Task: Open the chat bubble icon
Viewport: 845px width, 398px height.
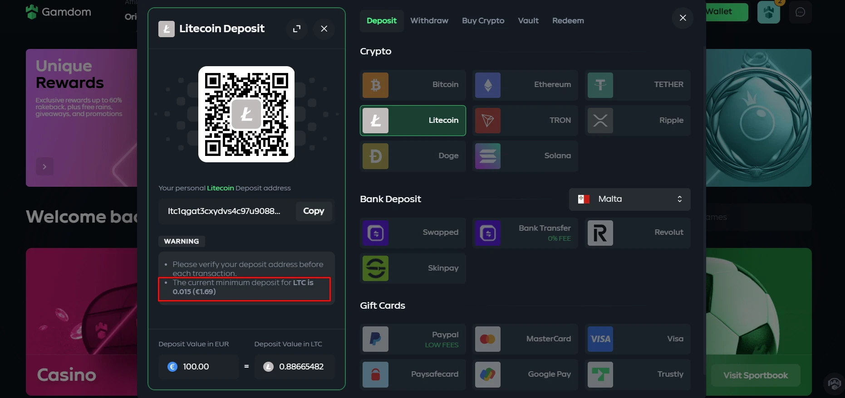Action: click(x=800, y=12)
